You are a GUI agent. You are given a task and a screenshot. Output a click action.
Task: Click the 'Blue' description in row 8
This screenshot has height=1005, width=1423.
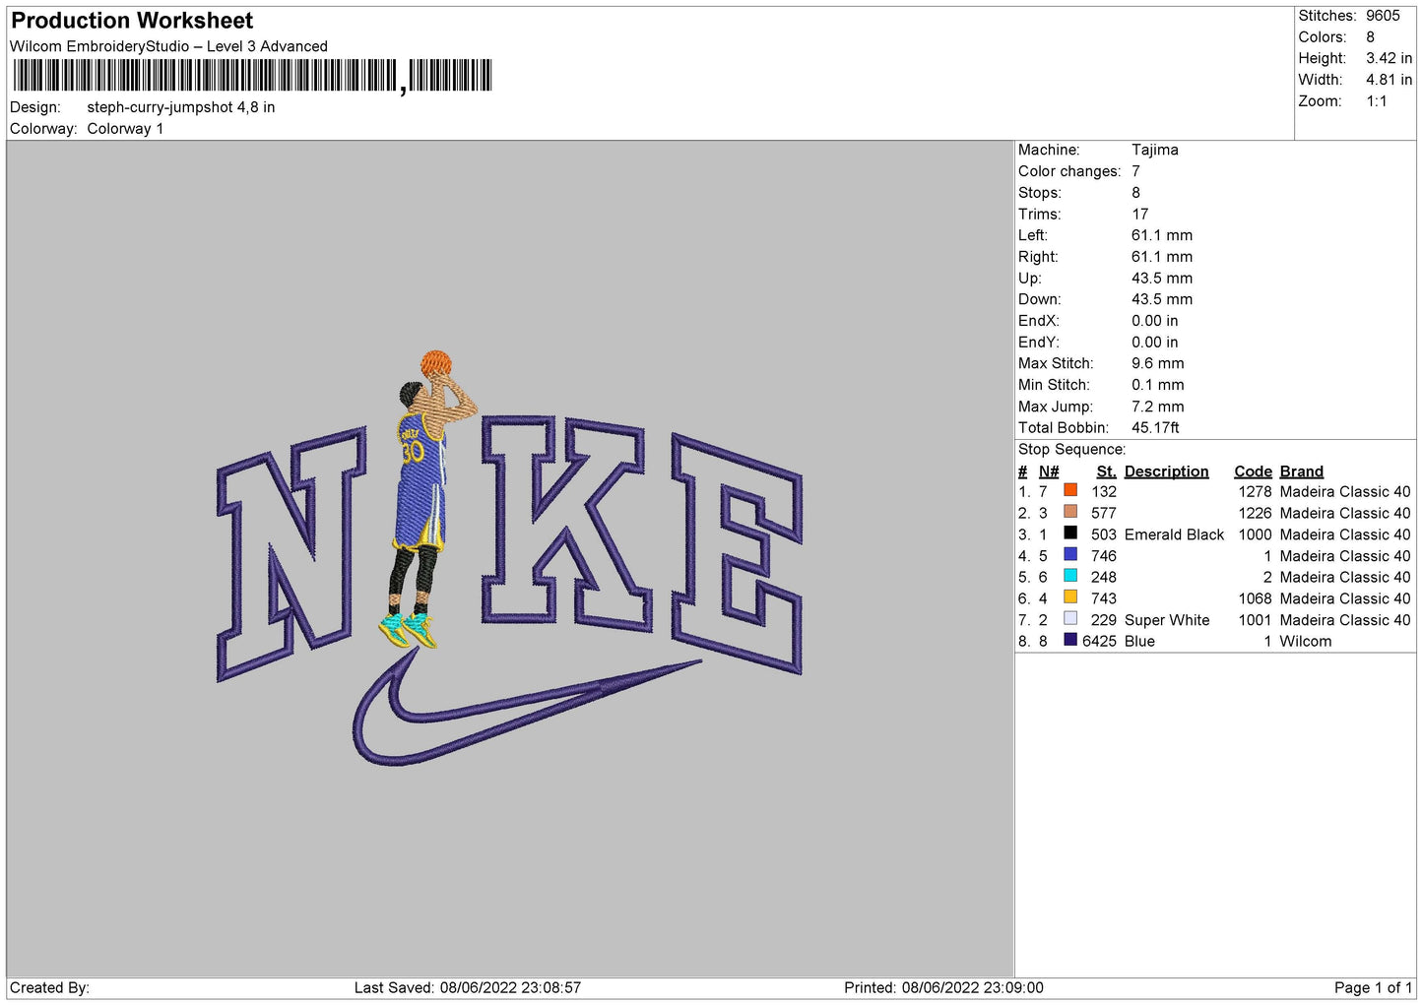[x=1139, y=641]
